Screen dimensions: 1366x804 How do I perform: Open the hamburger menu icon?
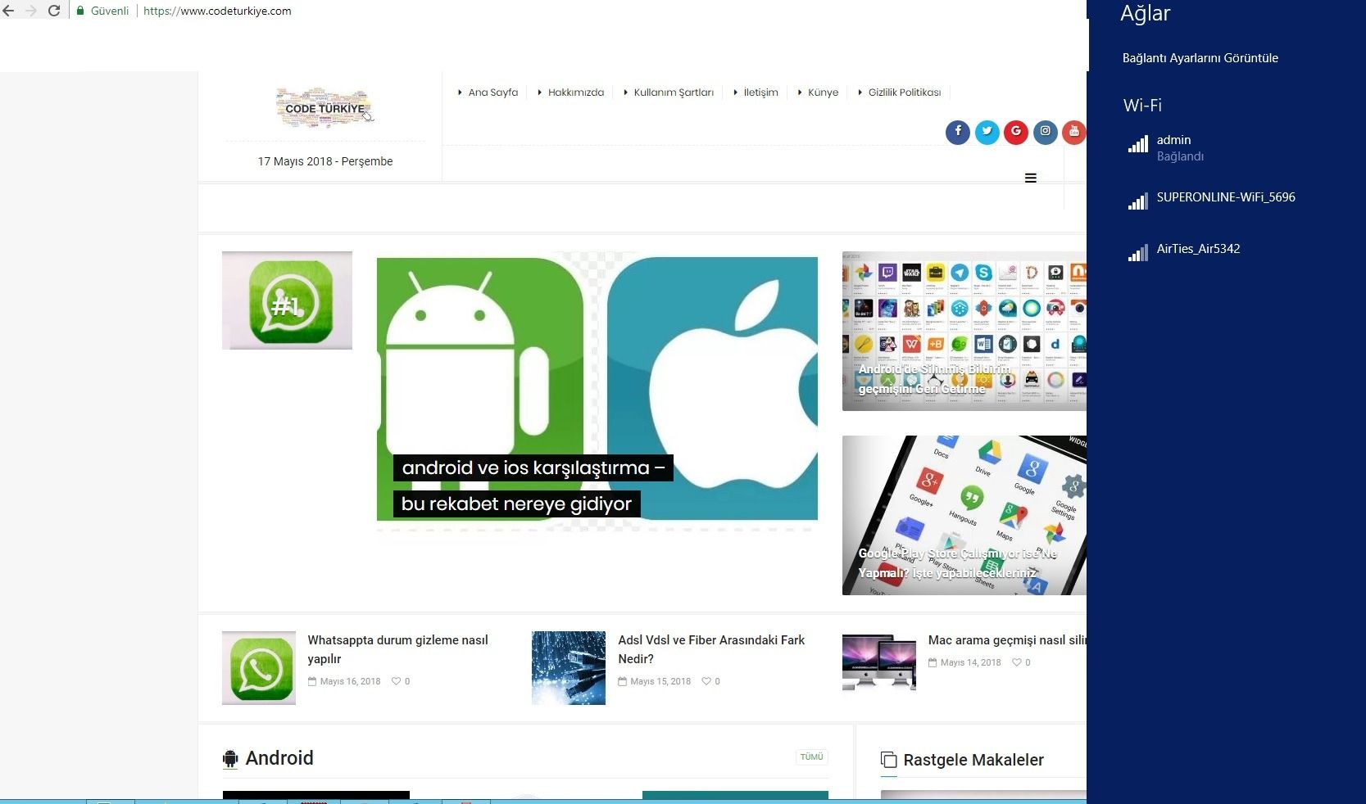coord(1031,178)
